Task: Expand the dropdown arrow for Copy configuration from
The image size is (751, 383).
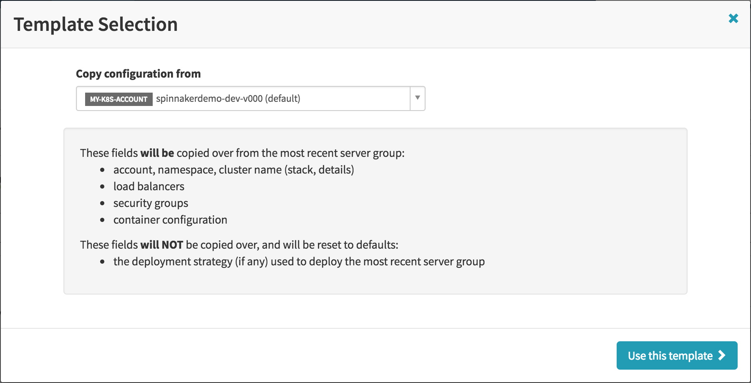Action: [x=417, y=98]
